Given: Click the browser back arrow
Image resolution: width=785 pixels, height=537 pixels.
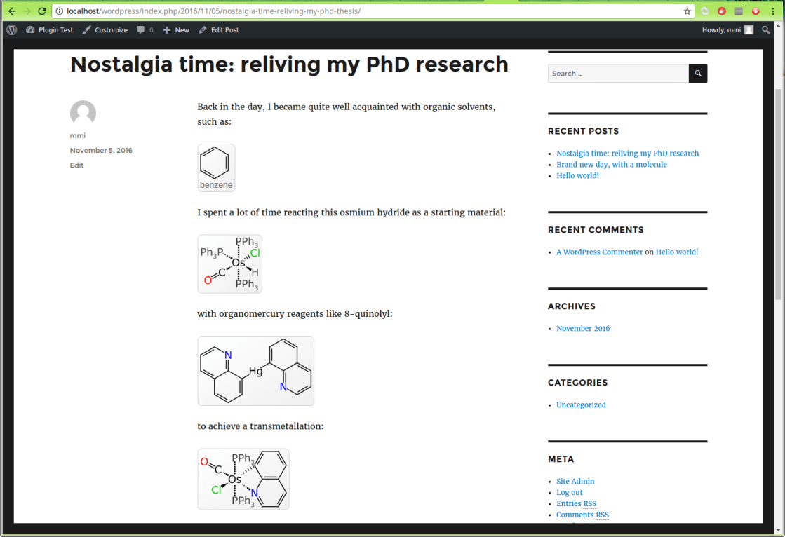Looking at the screenshot, I should (12, 11).
